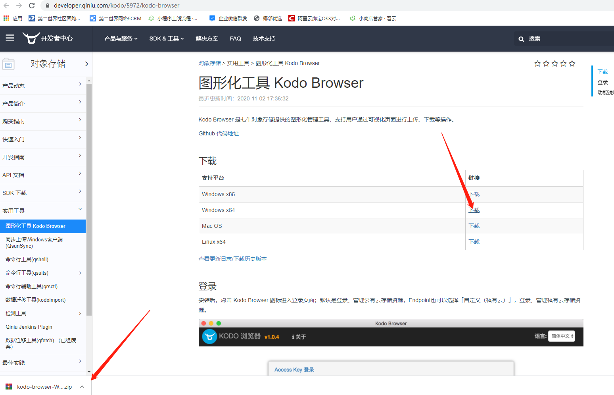Screen dimensions: 614x395
Task: Jump to 登录 in page outline
Action: click(x=603, y=82)
